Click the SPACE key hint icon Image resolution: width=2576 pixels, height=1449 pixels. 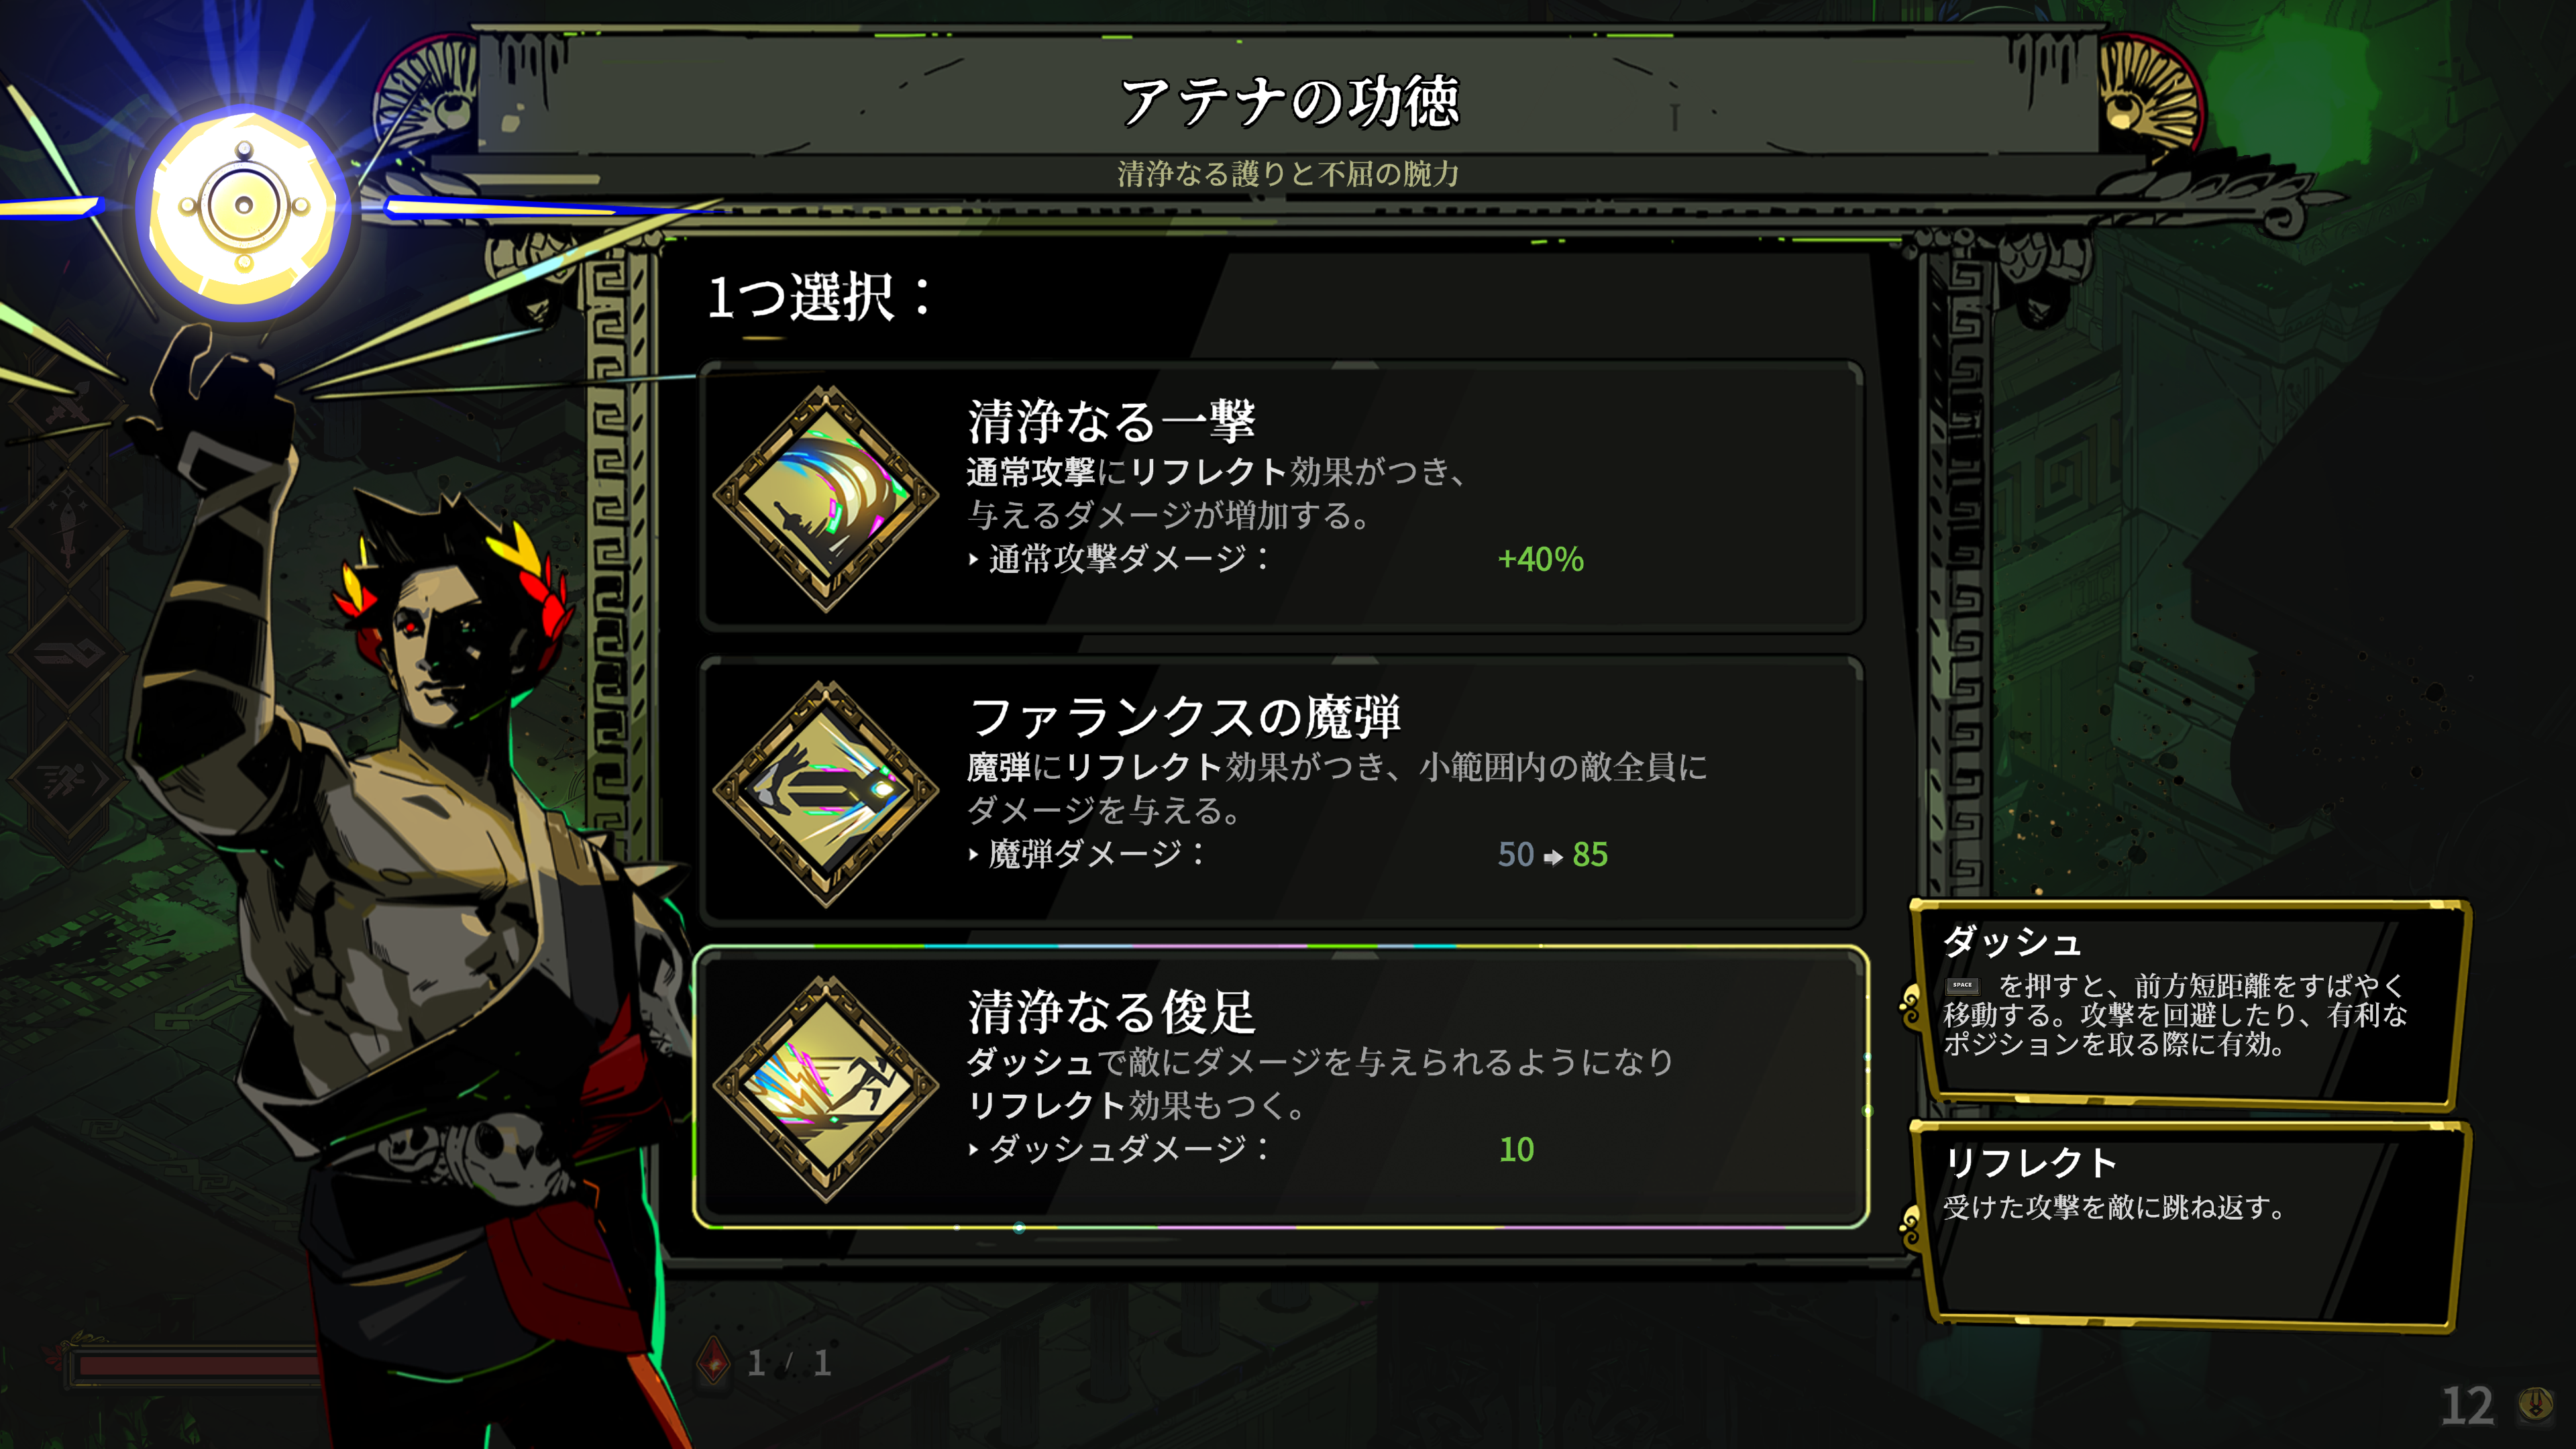pos(1962,985)
